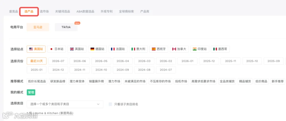Screen dimensions: 286x121
Task: Select month 2026-01
Action: pos(187,61)
